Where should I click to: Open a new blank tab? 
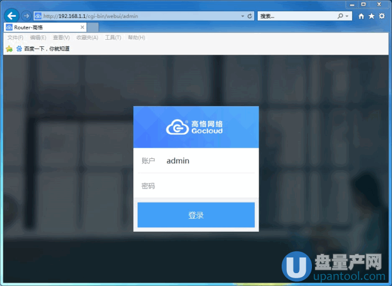[x=93, y=27]
